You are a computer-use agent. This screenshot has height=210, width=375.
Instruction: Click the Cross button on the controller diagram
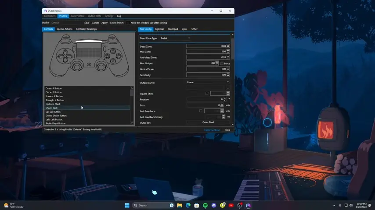click(113, 61)
